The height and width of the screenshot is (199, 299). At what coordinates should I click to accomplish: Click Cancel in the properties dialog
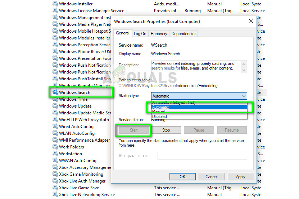(x=211, y=176)
